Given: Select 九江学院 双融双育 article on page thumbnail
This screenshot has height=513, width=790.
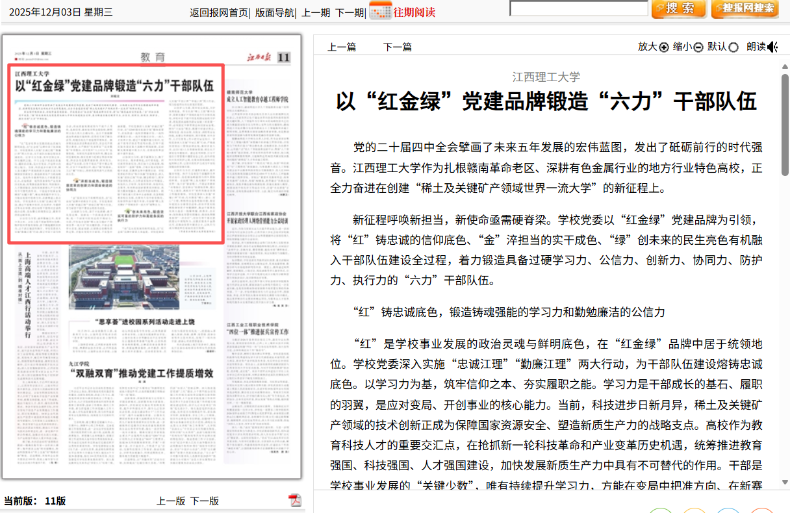Looking at the screenshot, I should pos(142,373).
